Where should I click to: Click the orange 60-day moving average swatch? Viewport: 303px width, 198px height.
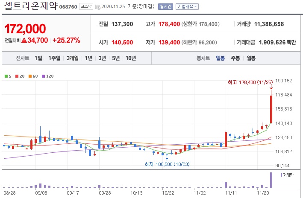30,76
